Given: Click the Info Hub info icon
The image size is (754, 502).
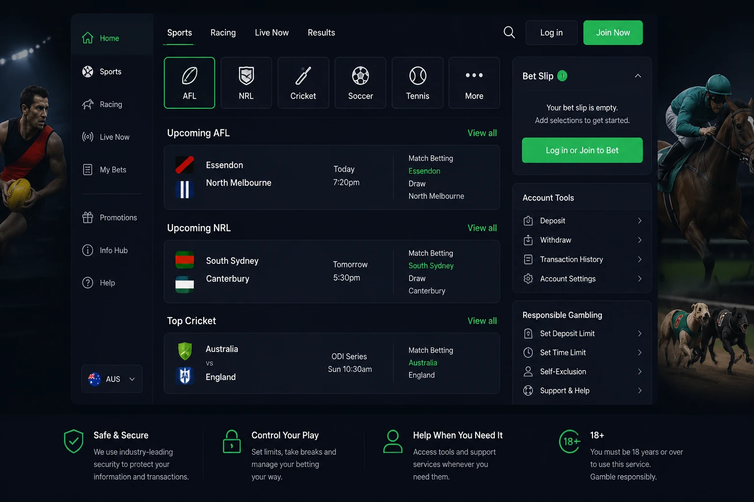Looking at the screenshot, I should point(87,250).
